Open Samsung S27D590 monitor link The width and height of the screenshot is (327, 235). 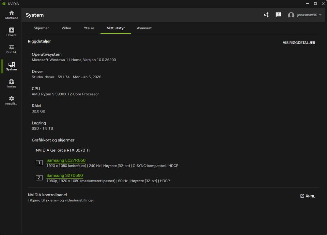[x=65, y=175]
